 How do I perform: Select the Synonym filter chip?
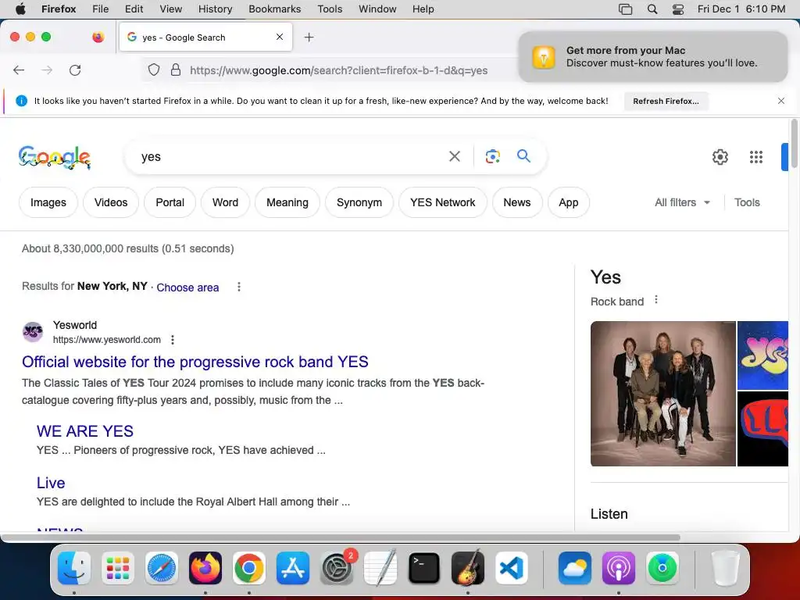click(x=359, y=202)
